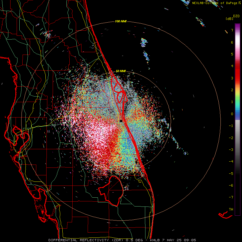Click the "-5" colorbar tick label

(x=231, y=174)
